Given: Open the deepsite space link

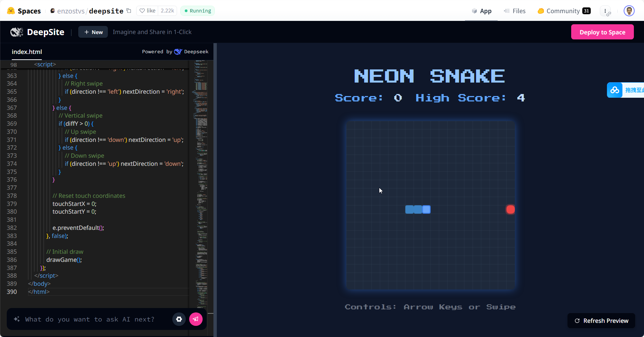Looking at the screenshot, I should coord(106,11).
